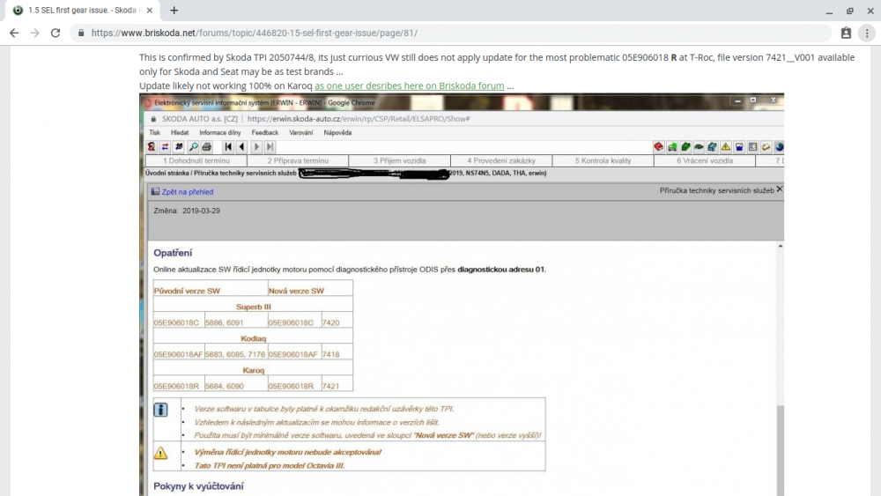Viewport: 881px width, 496px height.
Task: Click the green book icon in ERWIN toolbar
Action: [x=685, y=147]
